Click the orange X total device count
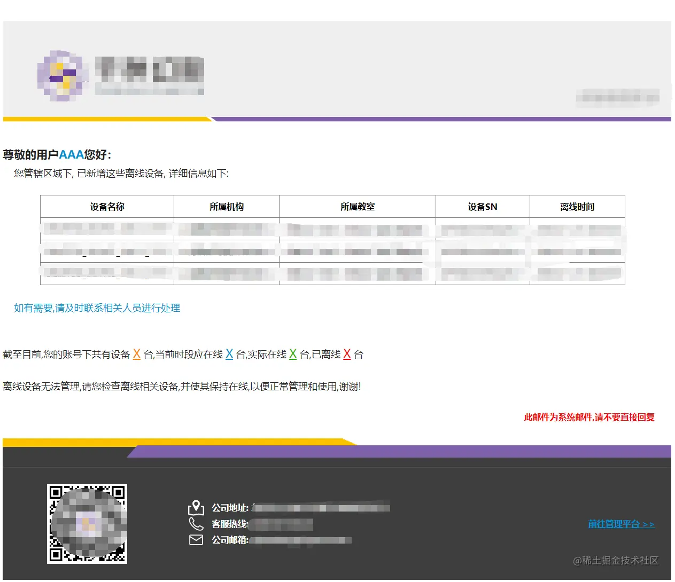The image size is (675, 582). 136,354
